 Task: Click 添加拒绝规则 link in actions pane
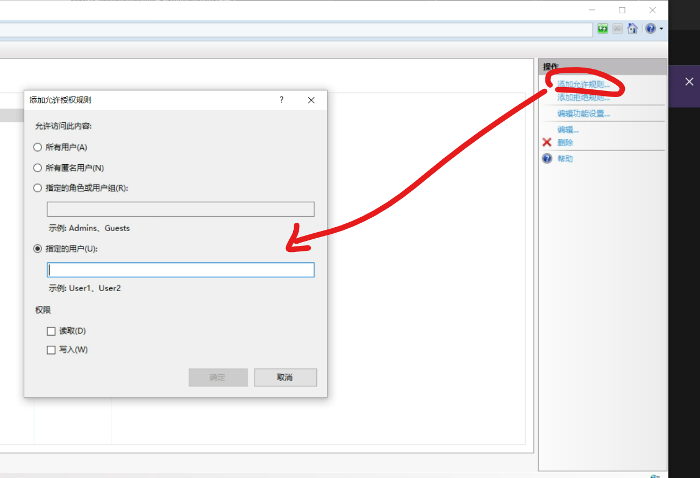click(x=583, y=98)
